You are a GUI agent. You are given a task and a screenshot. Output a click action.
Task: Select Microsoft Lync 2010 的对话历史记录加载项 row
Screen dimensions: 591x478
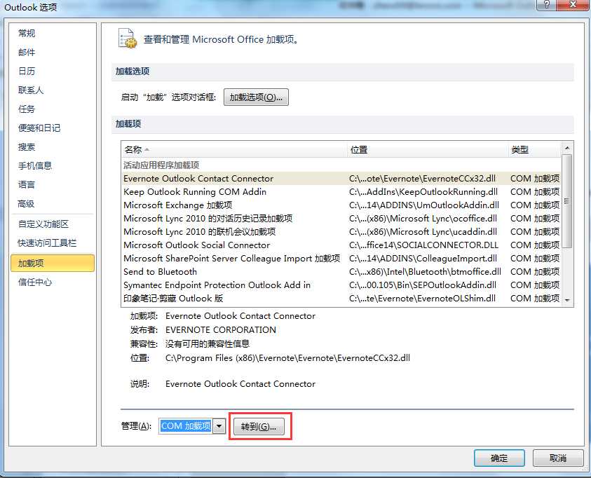pyautogui.click(x=341, y=219)
